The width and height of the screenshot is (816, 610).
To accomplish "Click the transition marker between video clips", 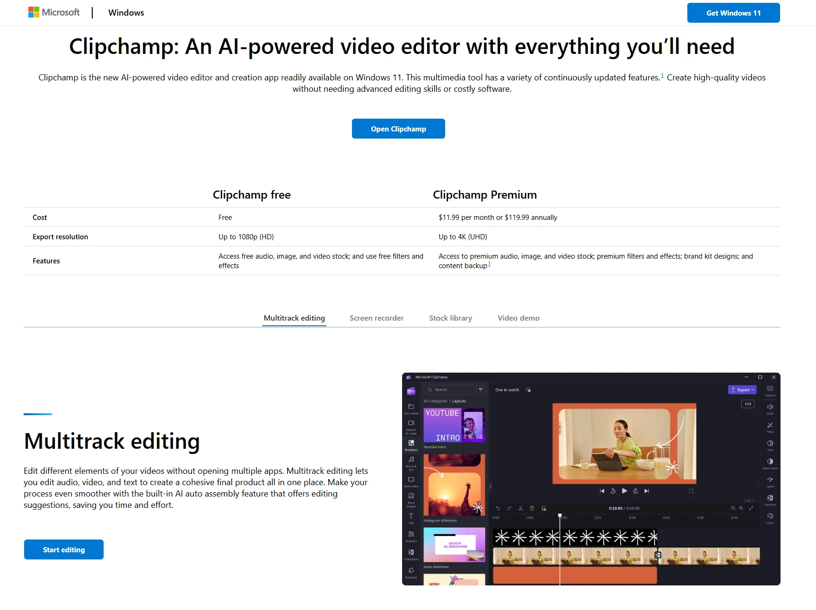I will (658, 555).
